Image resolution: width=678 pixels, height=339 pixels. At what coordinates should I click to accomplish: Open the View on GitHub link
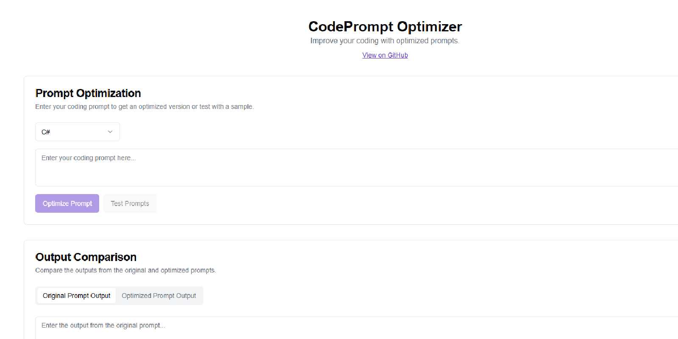[x=385, y=55]
